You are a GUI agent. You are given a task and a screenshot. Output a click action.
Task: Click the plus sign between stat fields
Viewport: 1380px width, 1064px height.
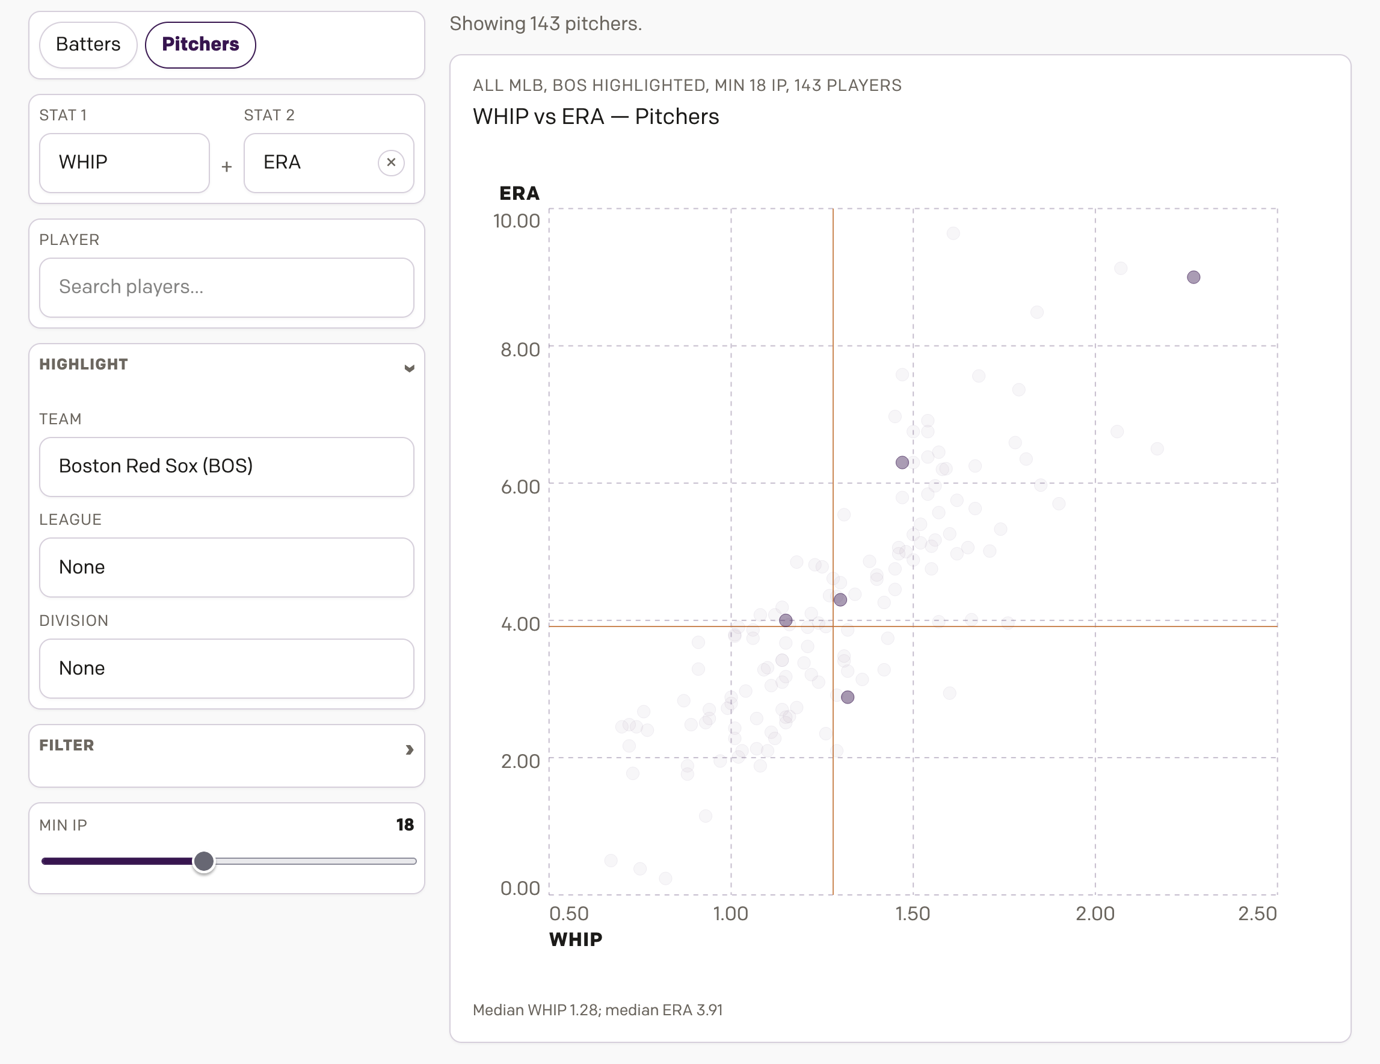[226, 166]
